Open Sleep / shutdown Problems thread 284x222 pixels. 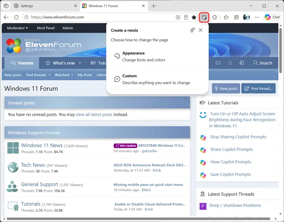point(235,205)
